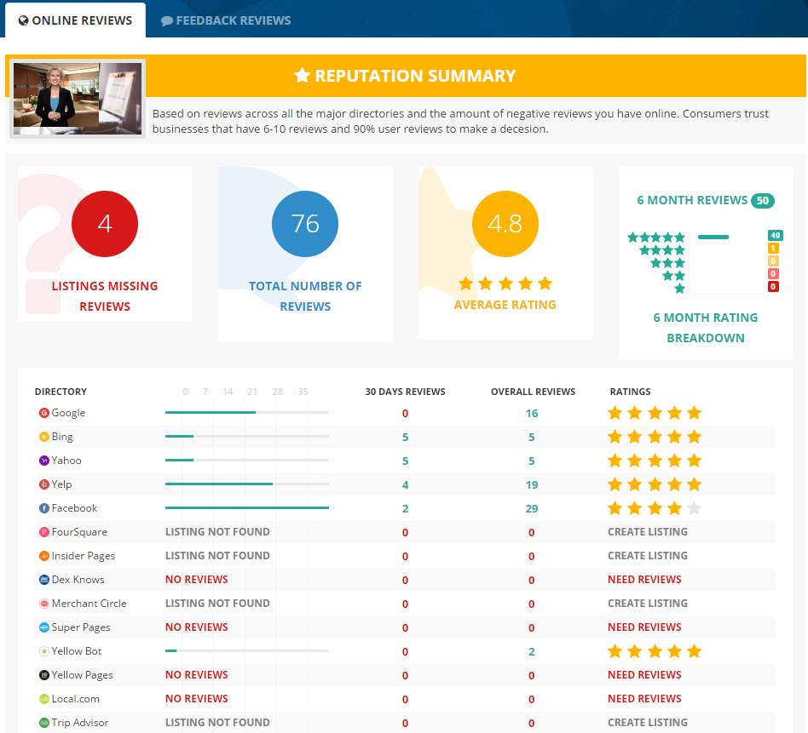Click the globe icon on Online Reviews tab
Image resolution: width=808 pixels, height=733 pixels.
click(23, 20)
